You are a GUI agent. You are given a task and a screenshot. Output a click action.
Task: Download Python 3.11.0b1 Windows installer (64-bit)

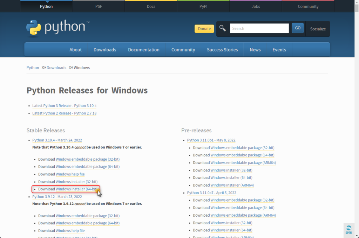coord(231,177)
